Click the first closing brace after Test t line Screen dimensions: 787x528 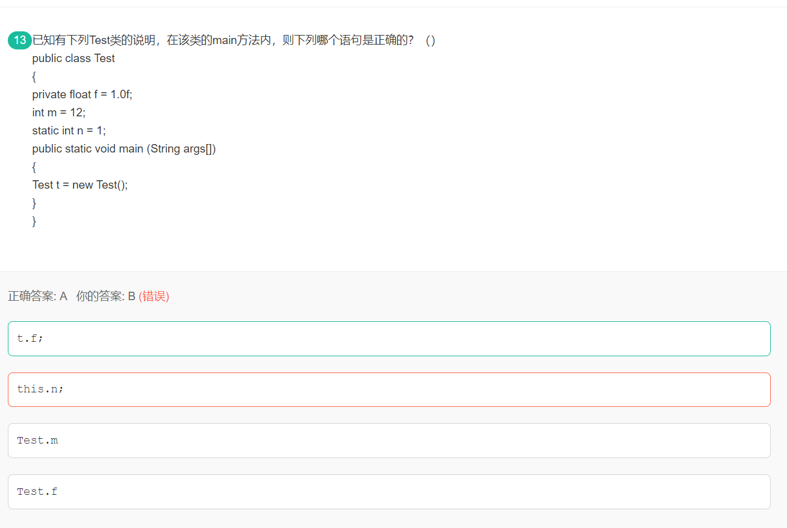tap(34, 203)
